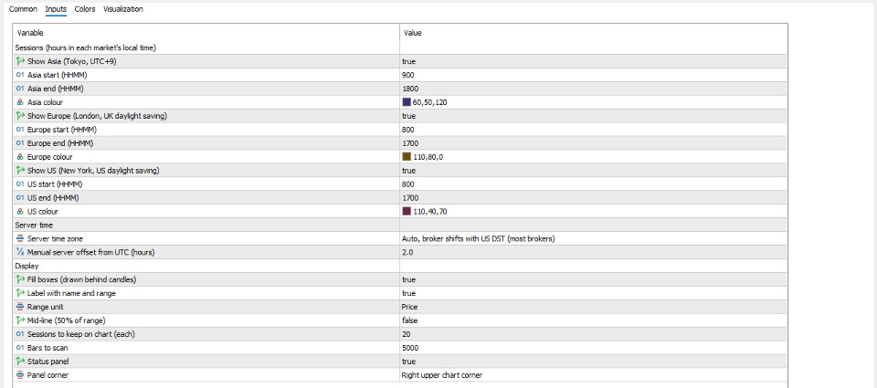Click the Asia end integer icon
The image size is (877, 388).
21,89
